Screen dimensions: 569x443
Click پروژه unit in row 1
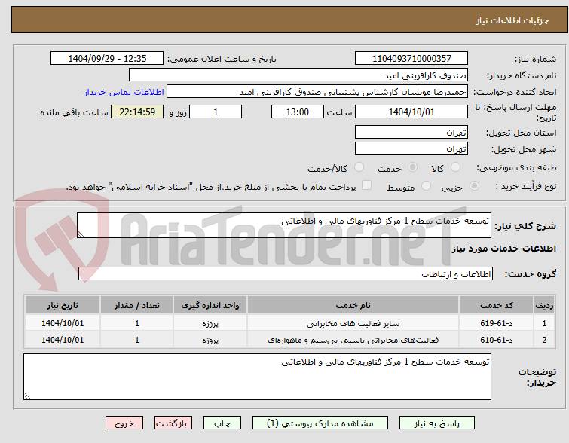[x=210, y=323]
